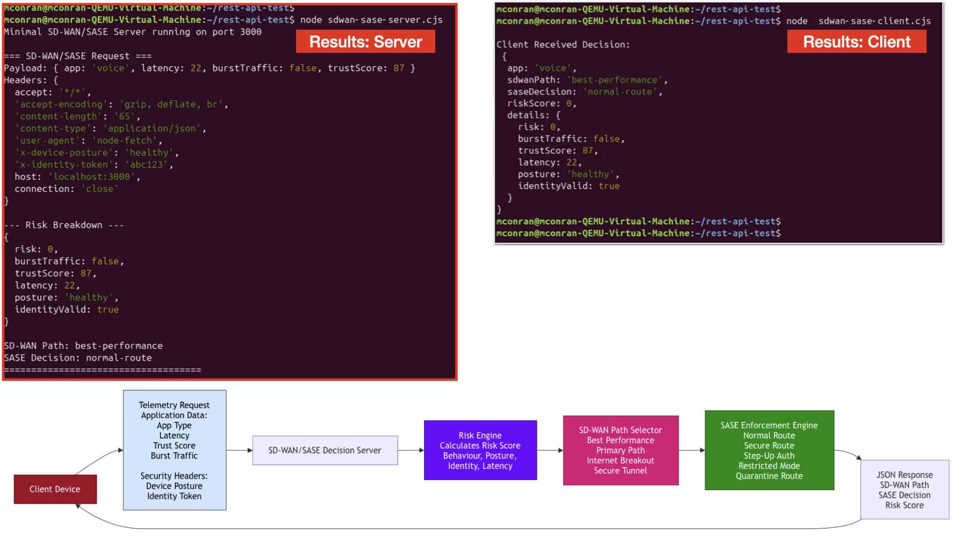Viewport: 968px width, 544px height.
Task: Select the 'content-length': '65' line
Action: [77, 116]
